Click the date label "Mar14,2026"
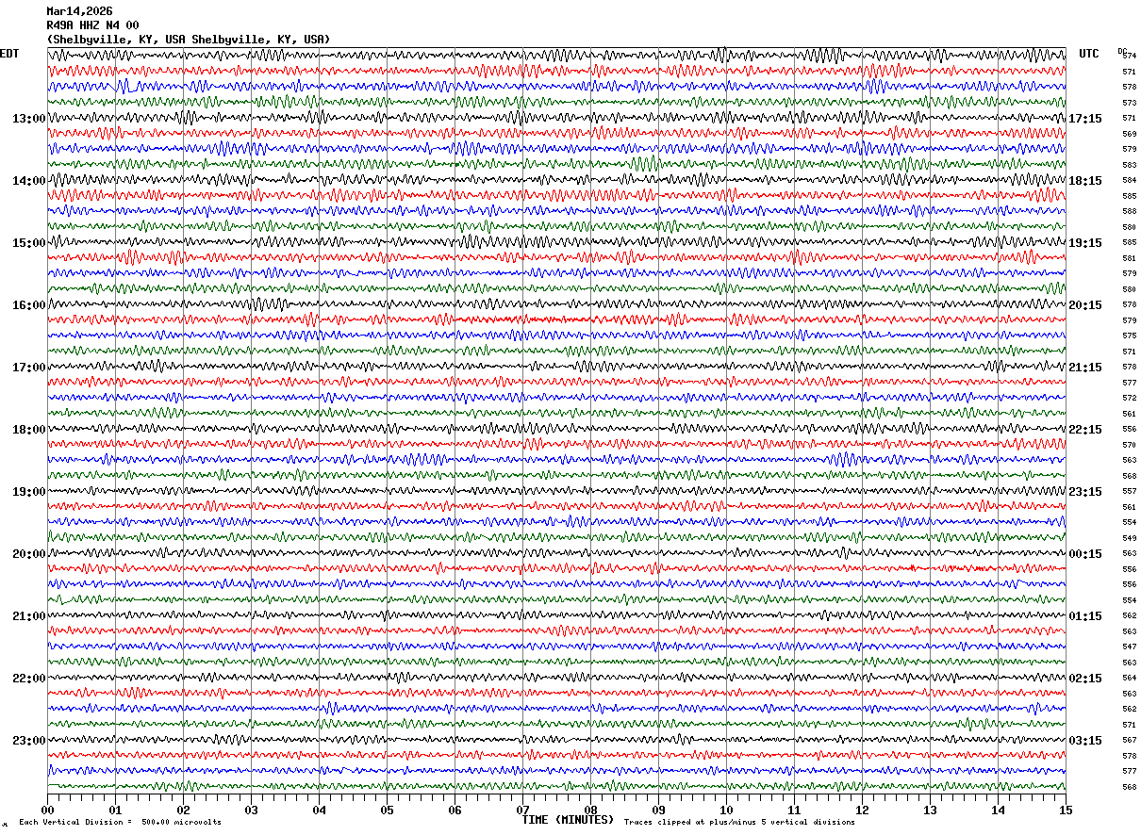Viewport: 1141px width, 835px height. [79, 11]
